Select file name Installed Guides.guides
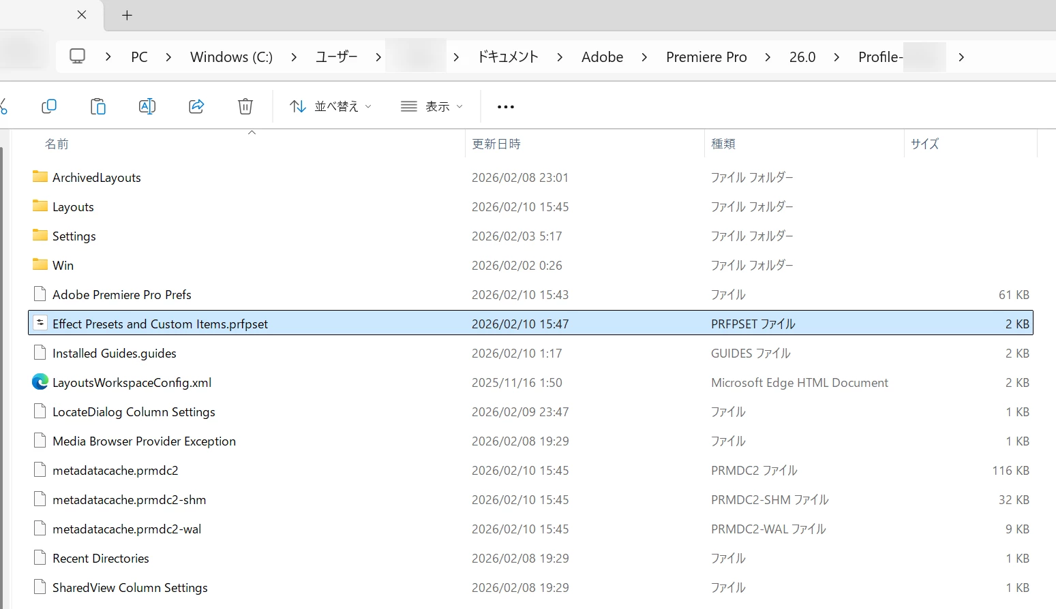1056x609 pixels. [115, 354]
